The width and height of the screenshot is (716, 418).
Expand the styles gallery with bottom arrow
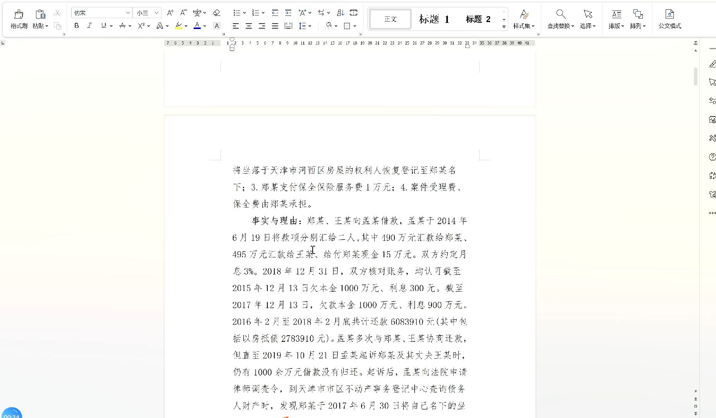504,27
